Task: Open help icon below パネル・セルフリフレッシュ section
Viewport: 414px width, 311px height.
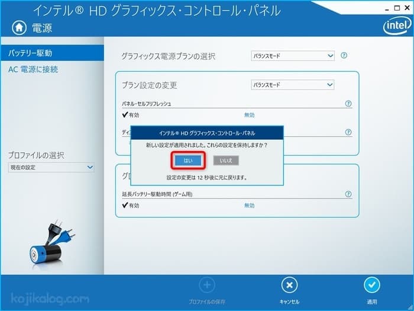Action: point(348,132)
